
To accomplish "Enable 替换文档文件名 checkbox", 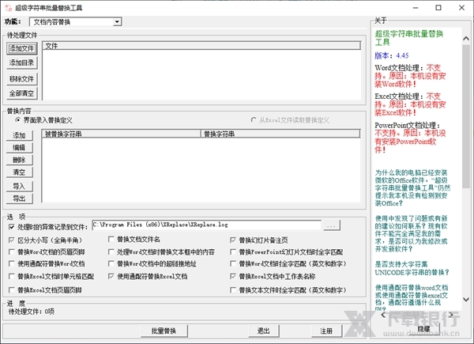I will click(x=111, y=240).
